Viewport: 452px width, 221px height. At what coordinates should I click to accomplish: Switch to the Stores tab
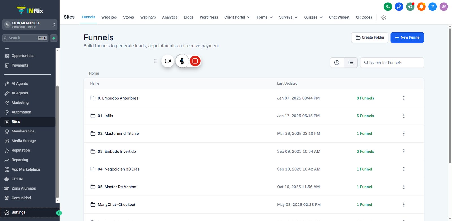coord(129,17)
